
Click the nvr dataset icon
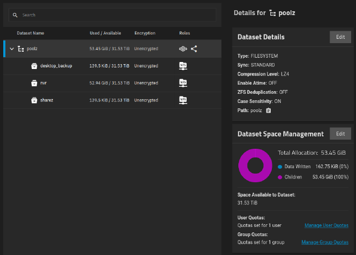coord(34,83)
